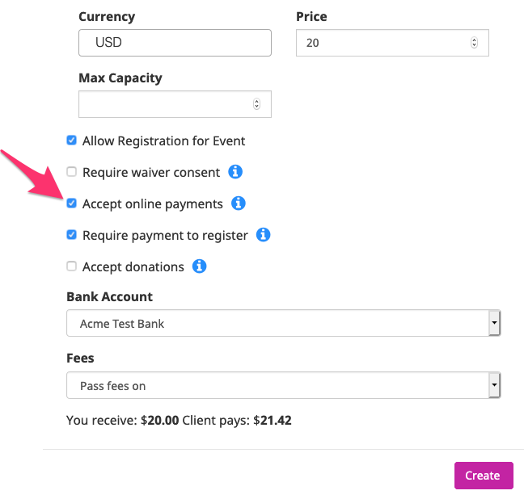The image size is (524, 499).
Task: Tick the Accept donations checkbox
Action: 71,266
